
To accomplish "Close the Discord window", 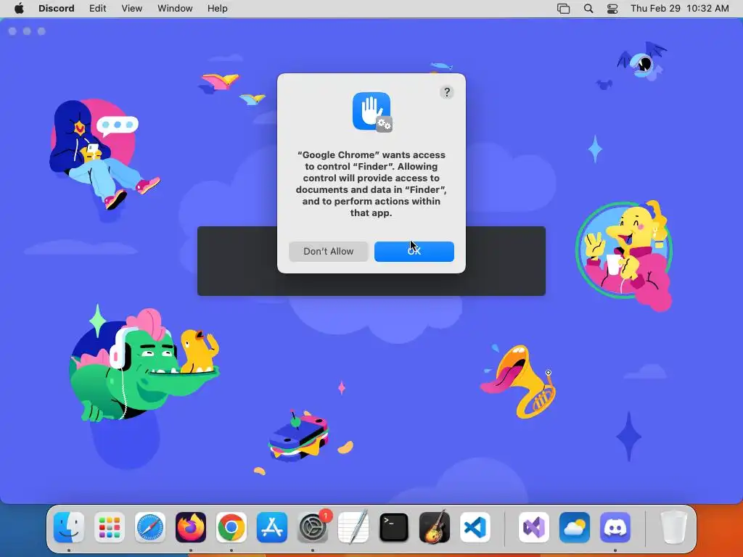I will (x=13, y=31).
